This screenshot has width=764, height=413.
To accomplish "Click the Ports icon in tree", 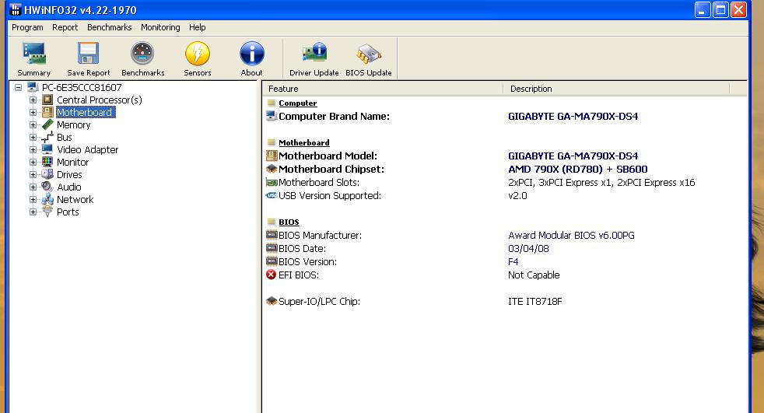I will (47, 212).
